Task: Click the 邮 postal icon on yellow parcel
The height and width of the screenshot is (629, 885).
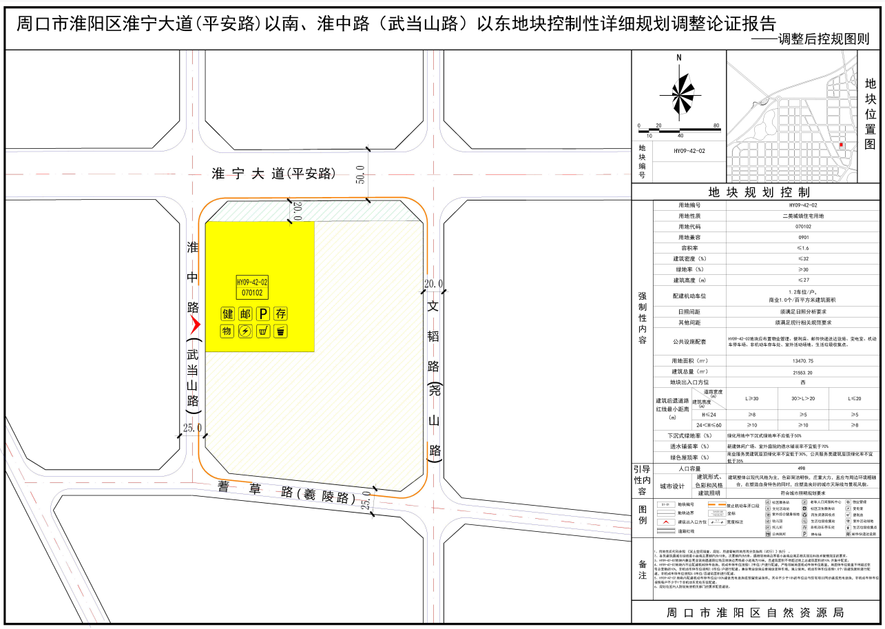Action: click(245, 314)
